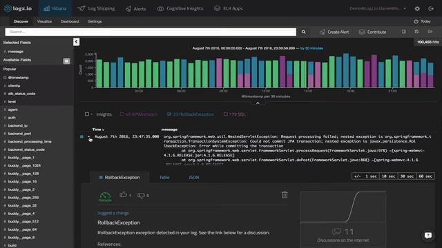Open the ELK Apps tab

point(229,8)
